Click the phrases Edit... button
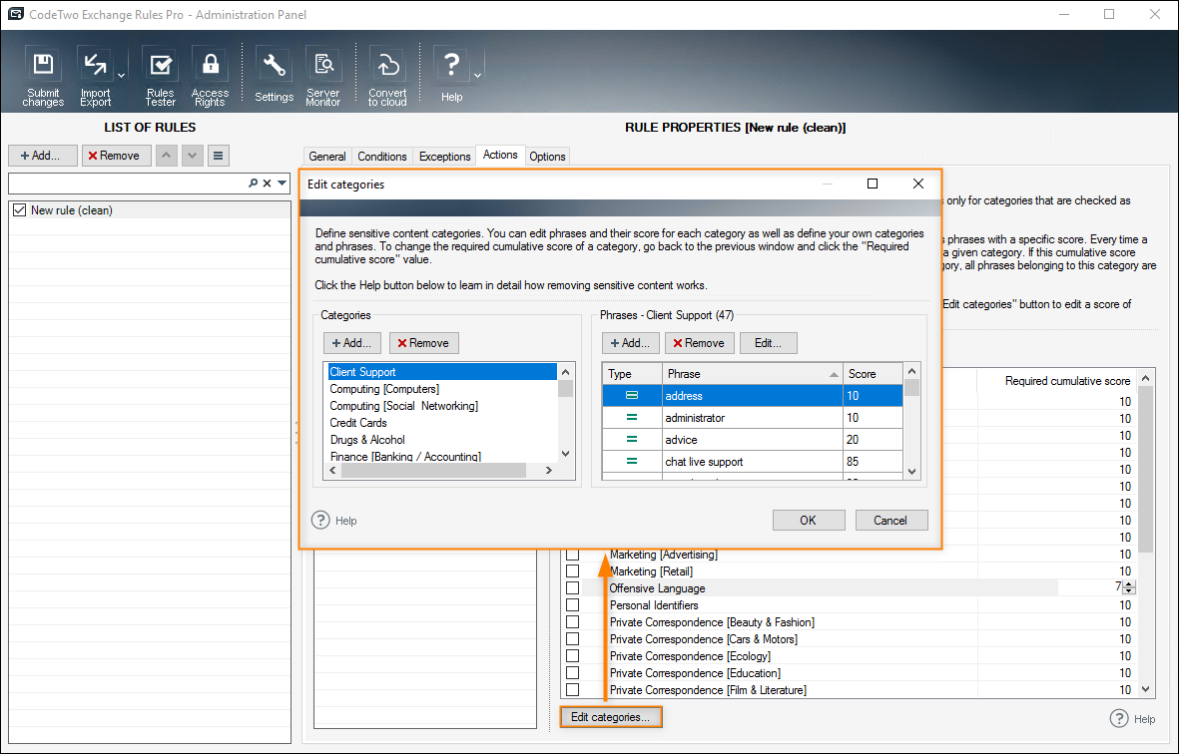The width and height of the screenshot is (1179, 754). pyautogui.click(x=769, y=343)
